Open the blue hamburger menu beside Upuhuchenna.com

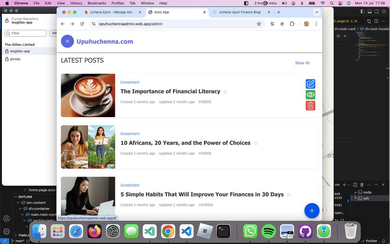tap(67, 41)
